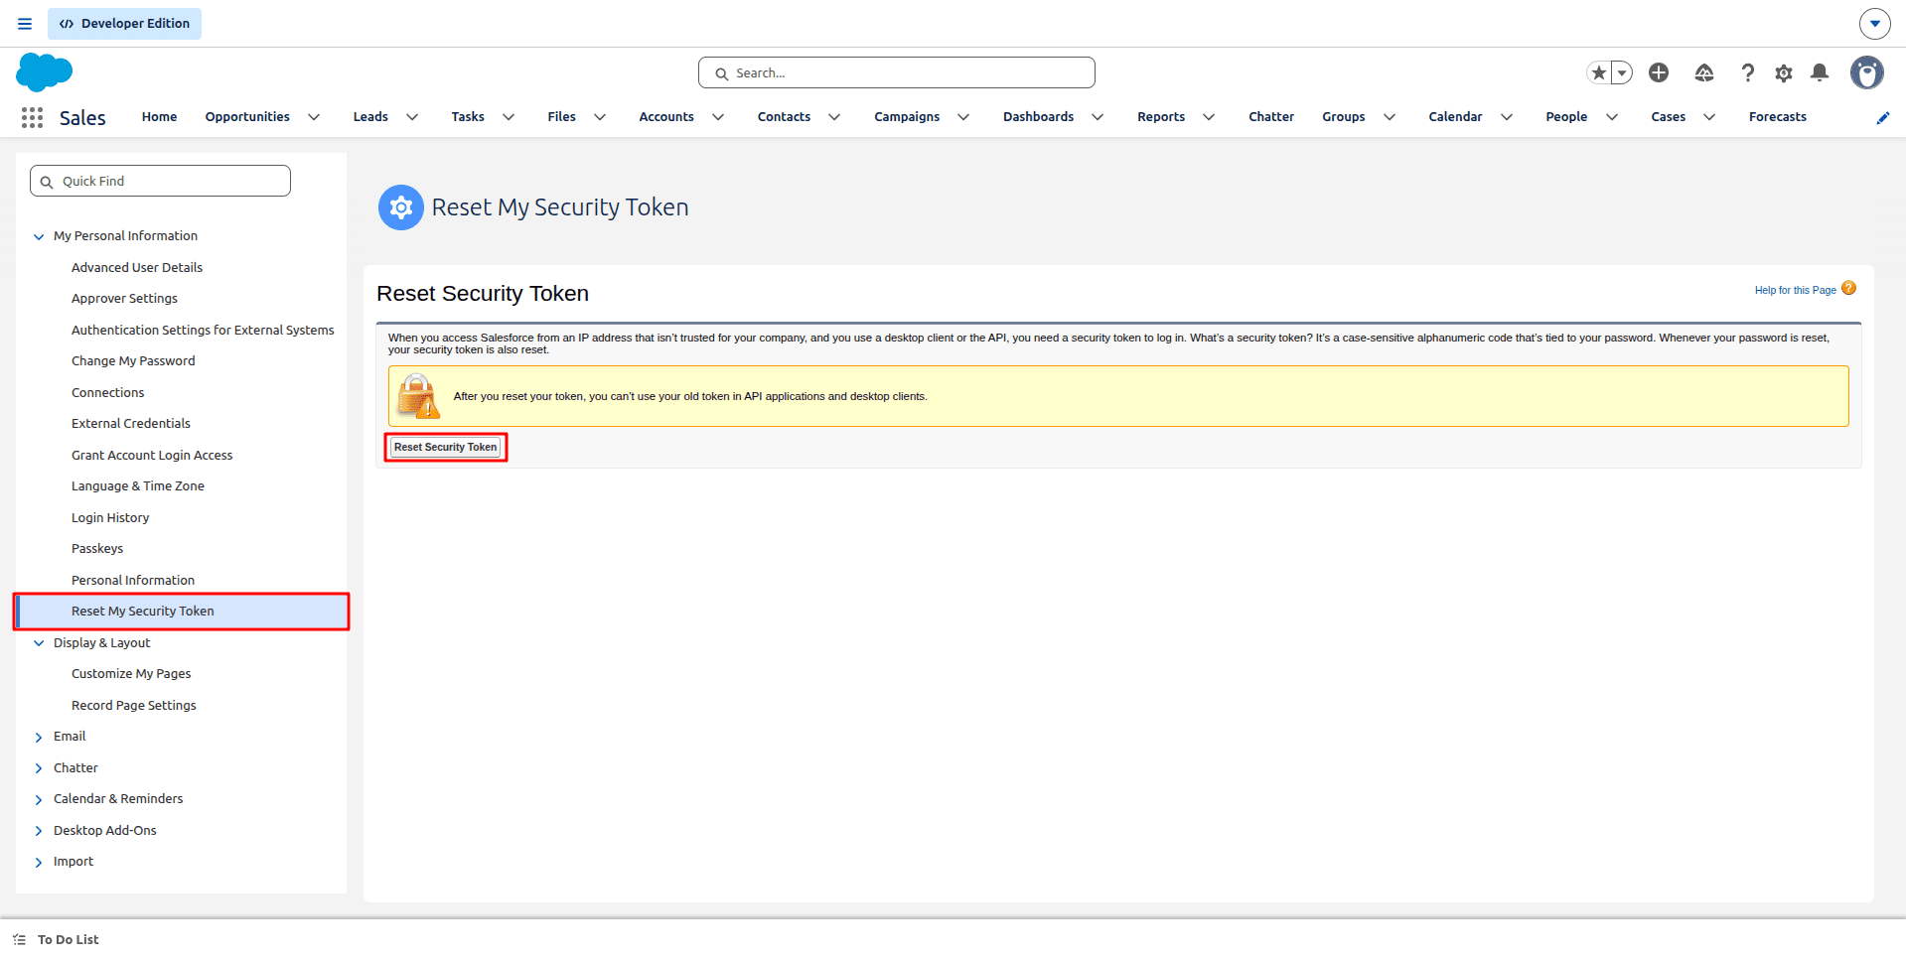Open the Setup gear icon
1906x958 pixels.
point(1784,72)
